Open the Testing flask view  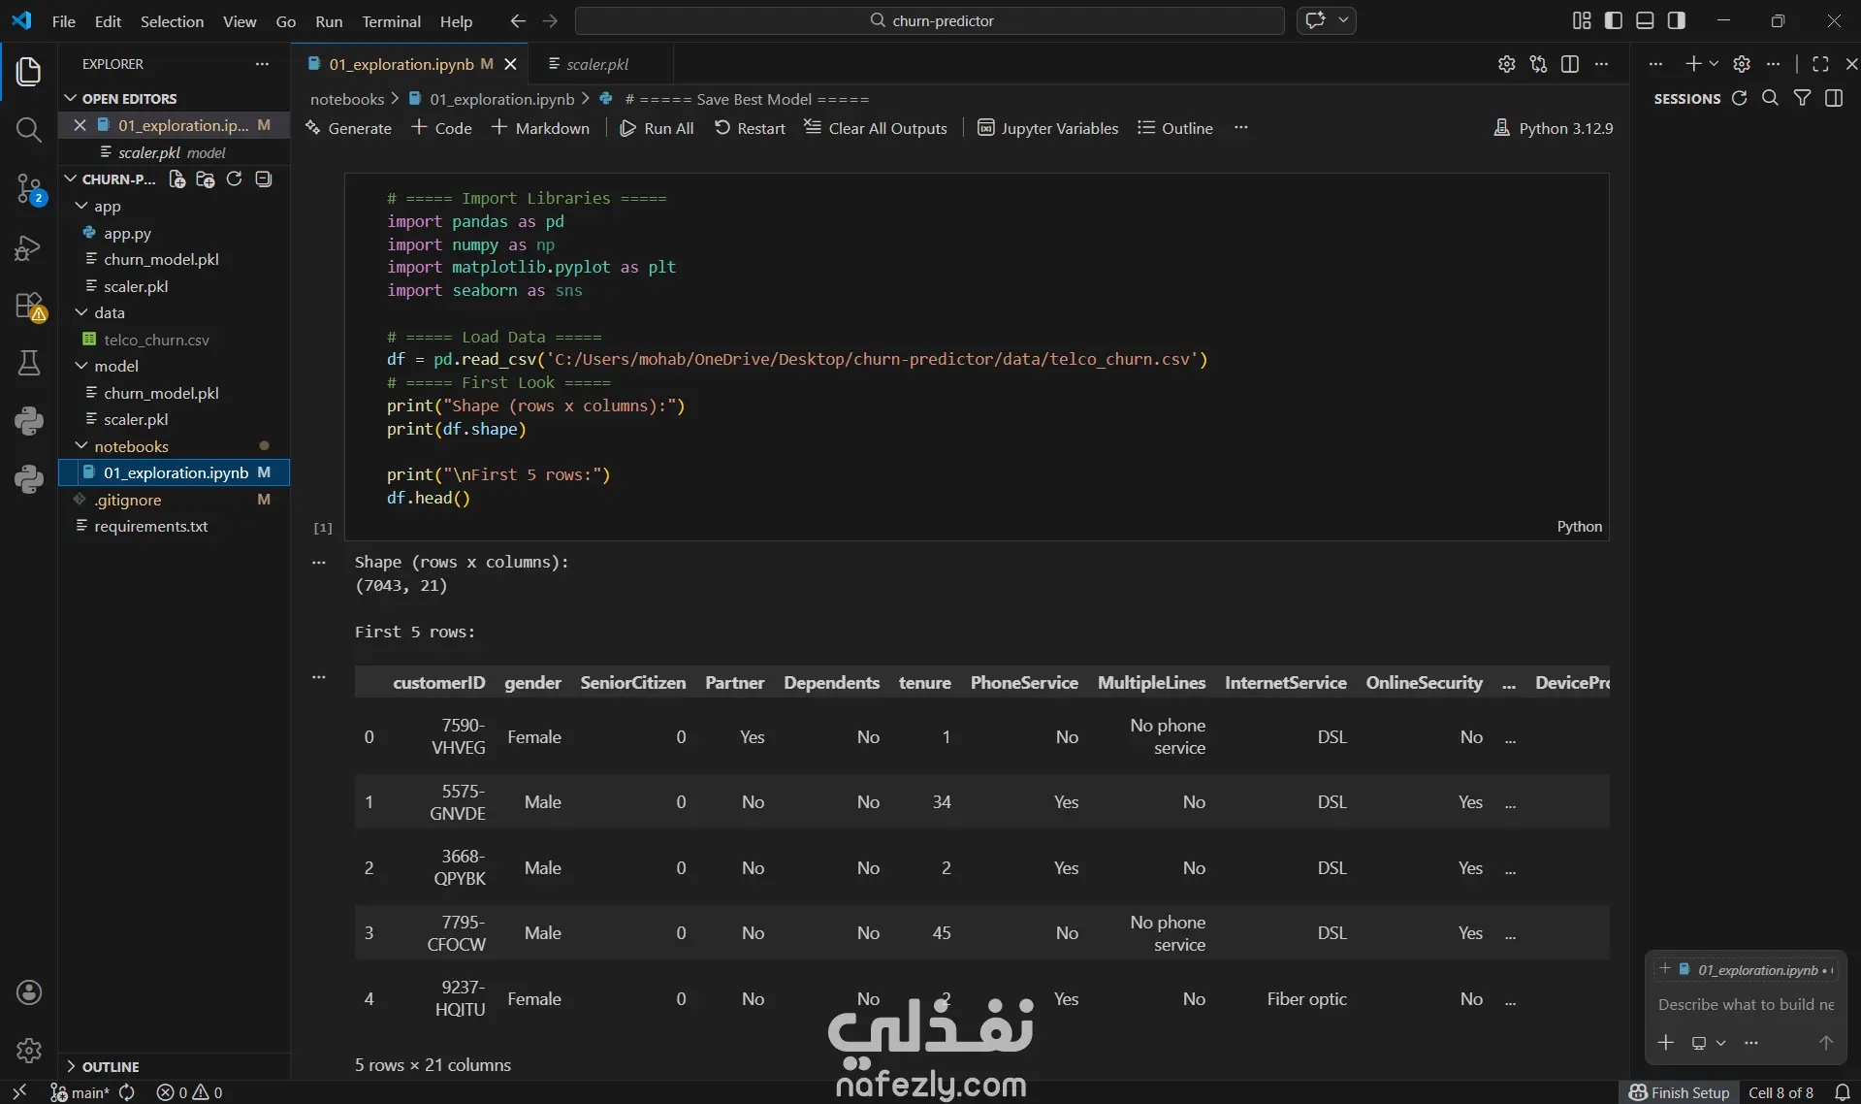pos(29,363)
